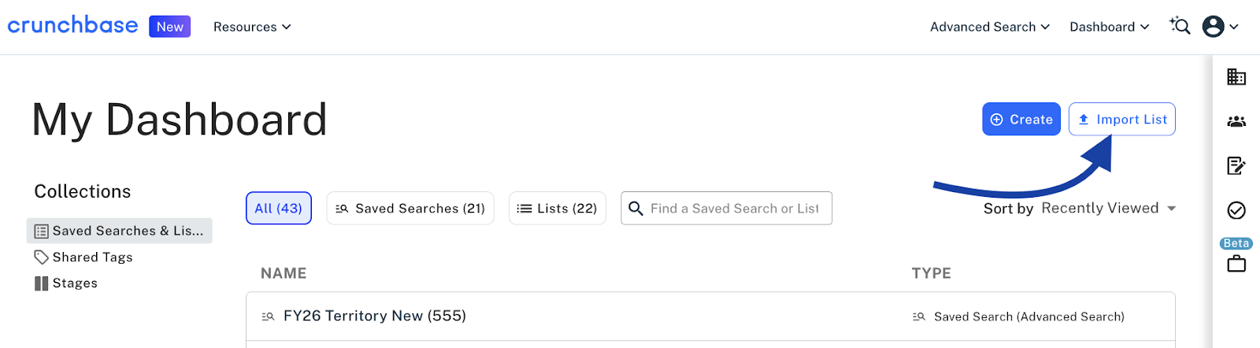Expand the Advanced Search dropdown
The image size is (1260, 348).
[x=989, y=27]
